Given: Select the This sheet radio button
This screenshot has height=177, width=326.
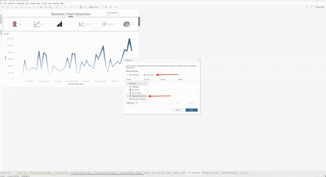Looking at the screenshot, I should pos(144,75).
